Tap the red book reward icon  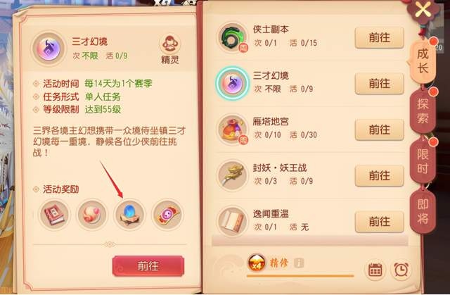click(x=54, y=215)
